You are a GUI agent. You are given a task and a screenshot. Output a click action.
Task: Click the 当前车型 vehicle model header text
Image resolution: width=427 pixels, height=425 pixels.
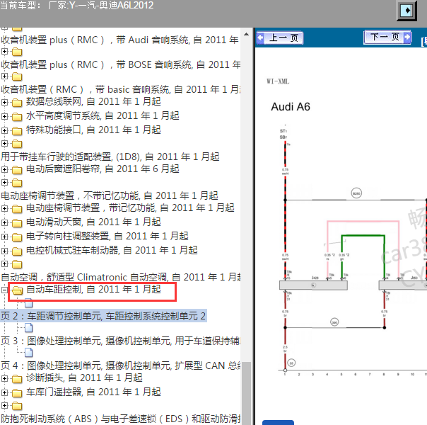point(77,6)
